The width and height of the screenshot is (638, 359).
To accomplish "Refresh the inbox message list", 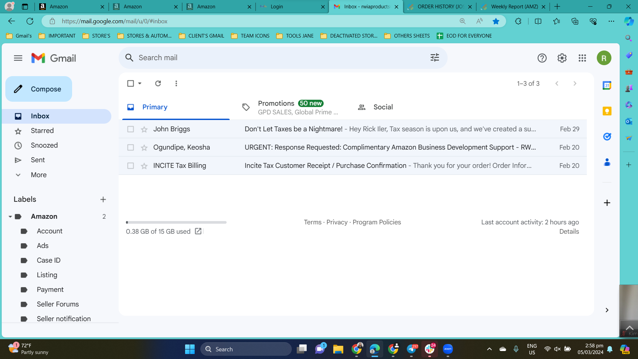I will coord(158,83).
